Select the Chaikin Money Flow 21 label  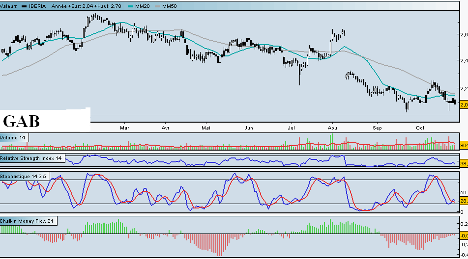[x=27, y=221]
